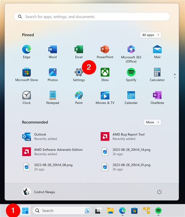Open Task View from the taskbar
Viewport: 185px width, 217px height.
tap(98, 211)
